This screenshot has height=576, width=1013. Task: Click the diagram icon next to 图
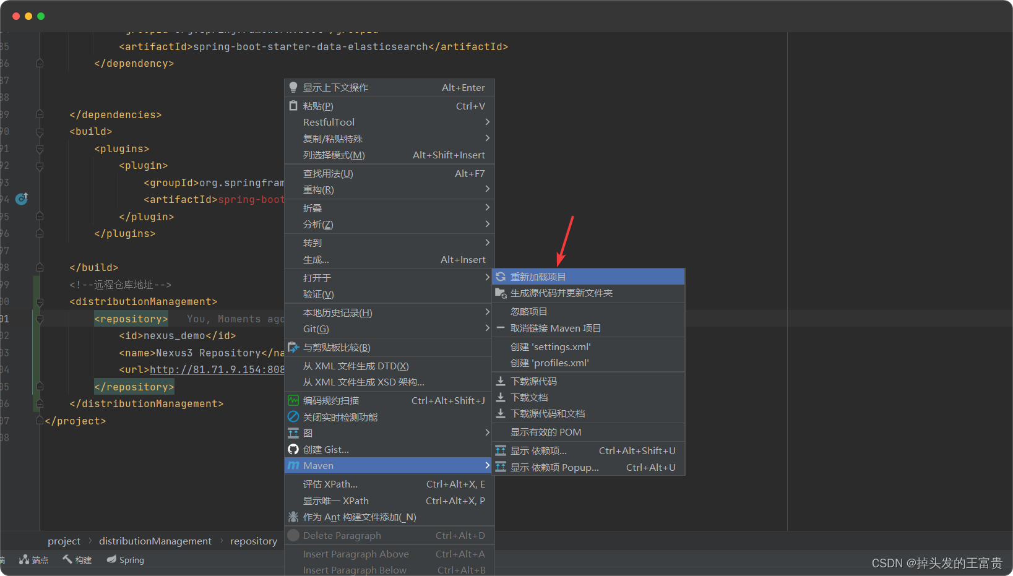[293, 433]
